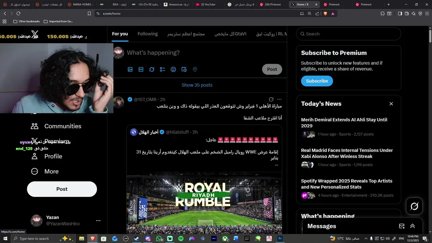Open Steam from the taskbar
The width and height of the screenshot is (432, 243).
point(136,239)
